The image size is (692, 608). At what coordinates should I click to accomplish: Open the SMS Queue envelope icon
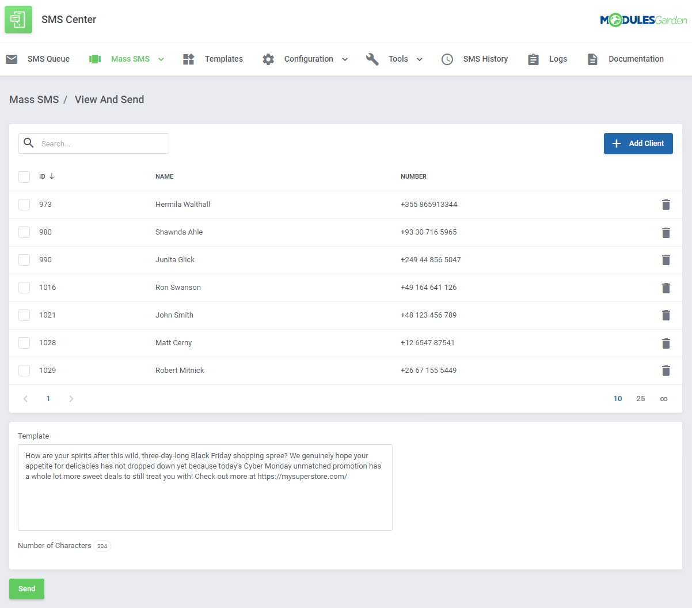[12, 59]
